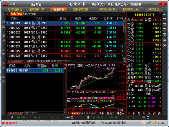169x127 pixels.
Task: Click the 期权卖方分析 button
Action: (x=131, y=9)
